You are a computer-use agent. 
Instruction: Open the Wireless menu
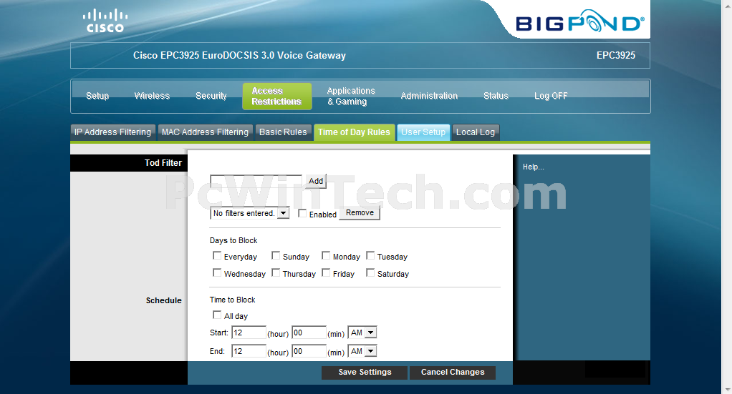(x=152, y=96)
